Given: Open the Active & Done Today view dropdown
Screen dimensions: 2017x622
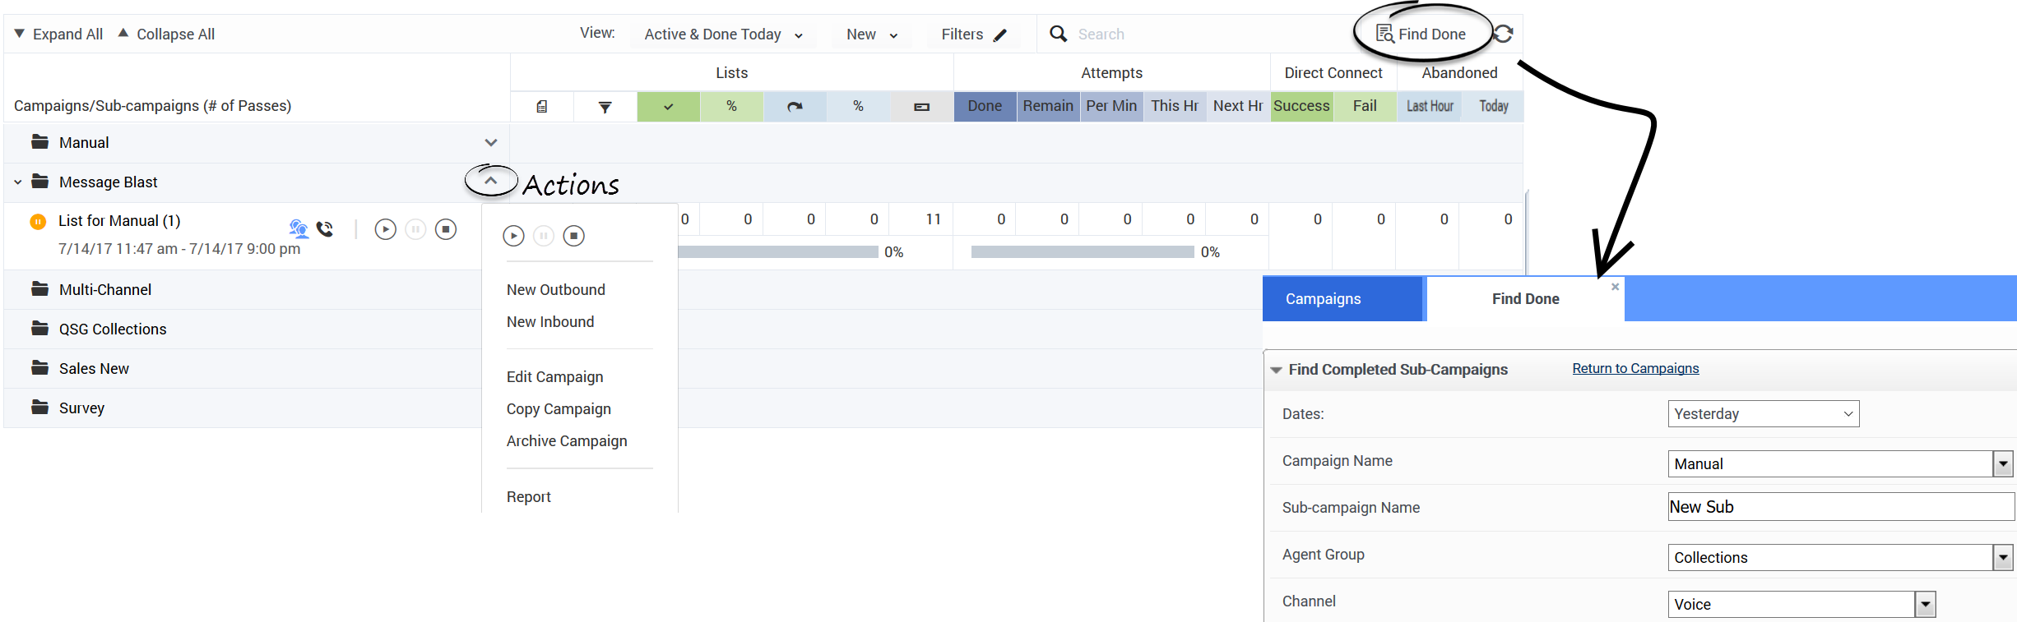Looking at the screenshot, I should click(x=722, y=35).
